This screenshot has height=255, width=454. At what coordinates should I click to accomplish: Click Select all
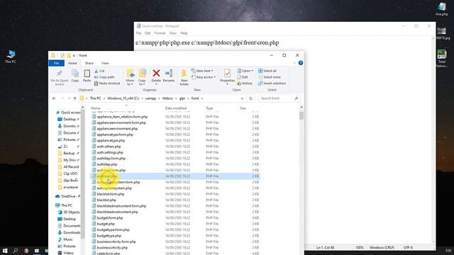coord(267,71)
